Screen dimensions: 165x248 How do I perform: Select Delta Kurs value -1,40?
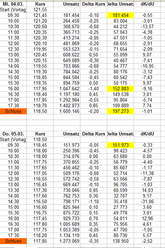(x=93, y=89)
